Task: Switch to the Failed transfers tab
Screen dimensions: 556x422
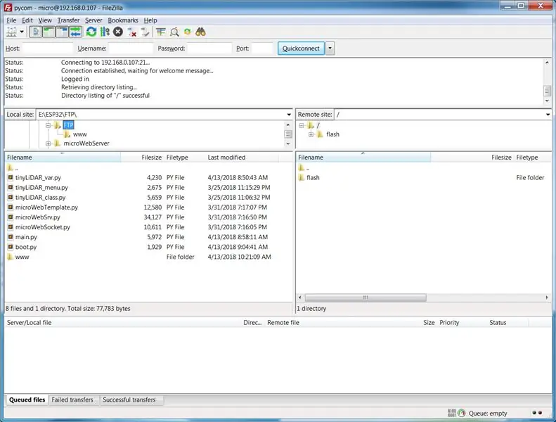Action: (x=72, y=400)
